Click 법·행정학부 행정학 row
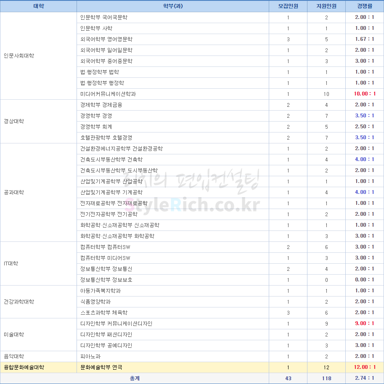384x384 pixels. [x=230, y=83]
